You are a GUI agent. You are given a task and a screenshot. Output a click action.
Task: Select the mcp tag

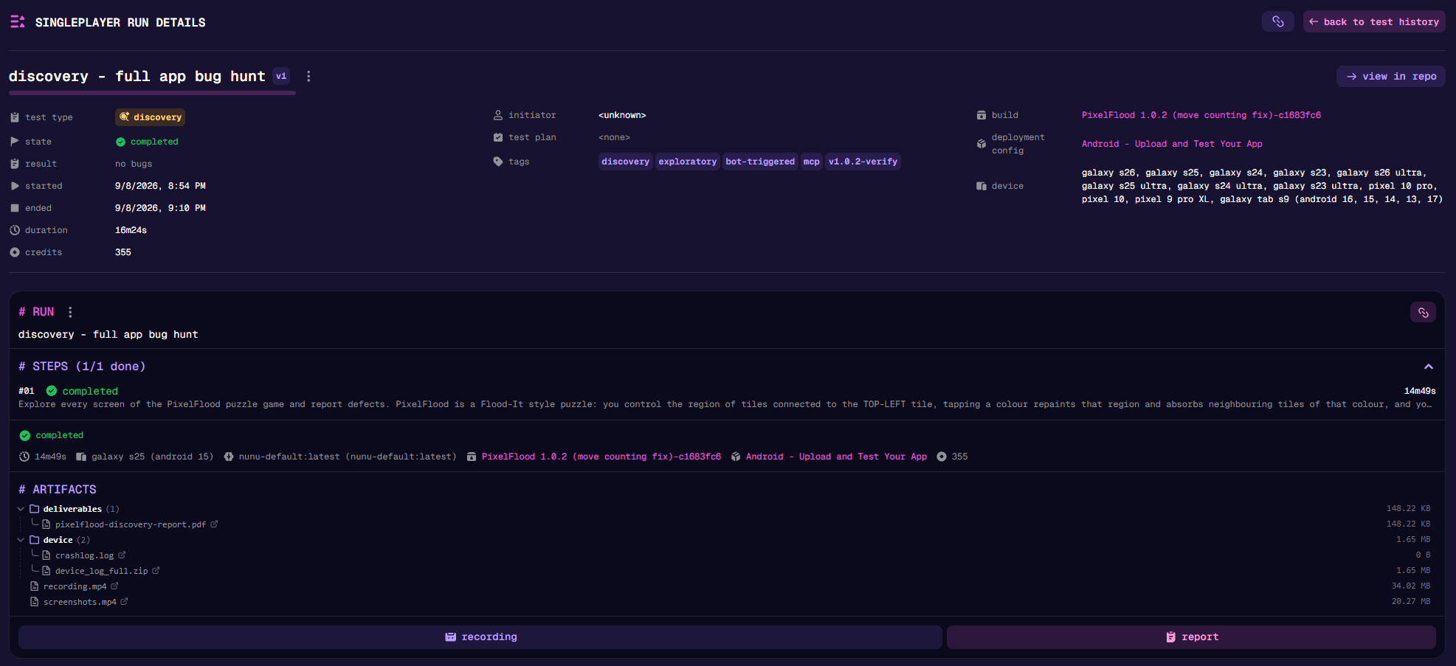coord(811,162)
